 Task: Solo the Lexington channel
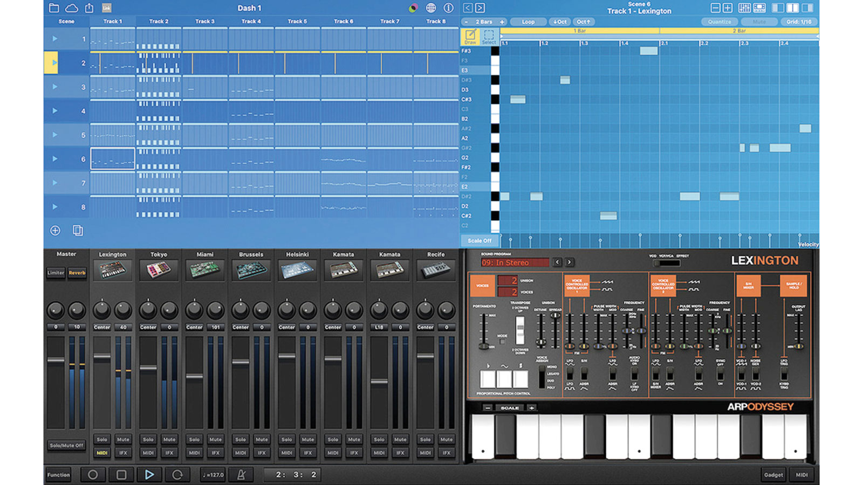(x=102, y=439)
